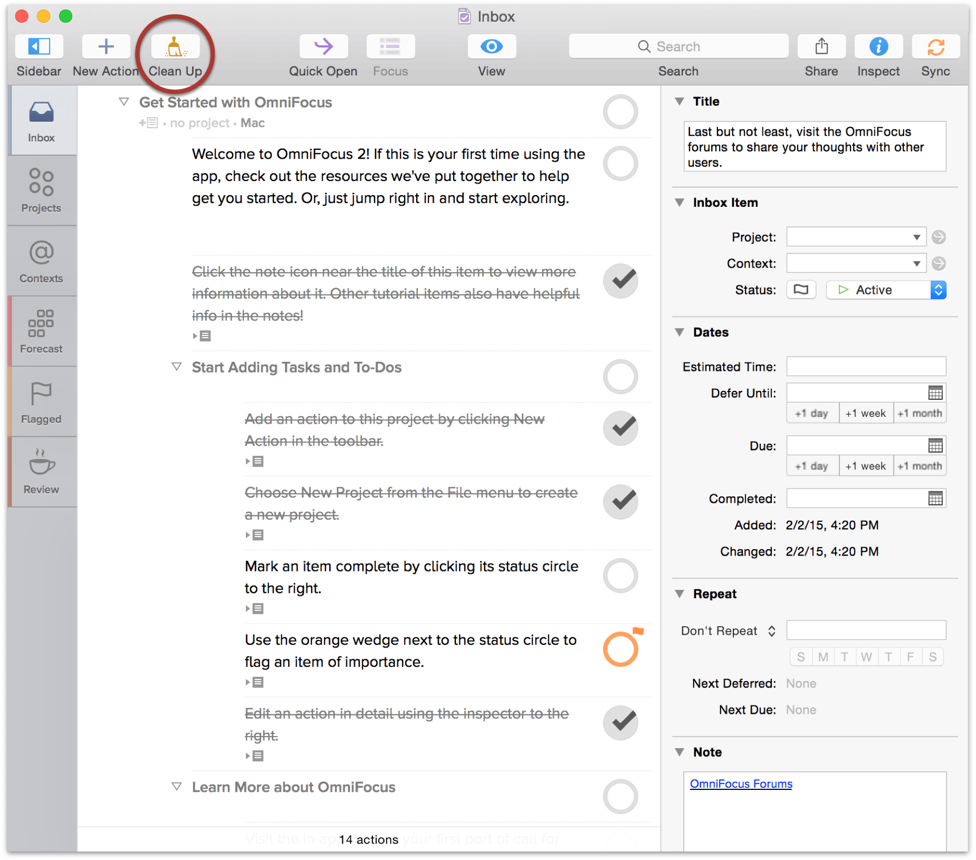
Task: Complete 'Get Started with OmniFocus' status circle
Action: coord(620,112)
